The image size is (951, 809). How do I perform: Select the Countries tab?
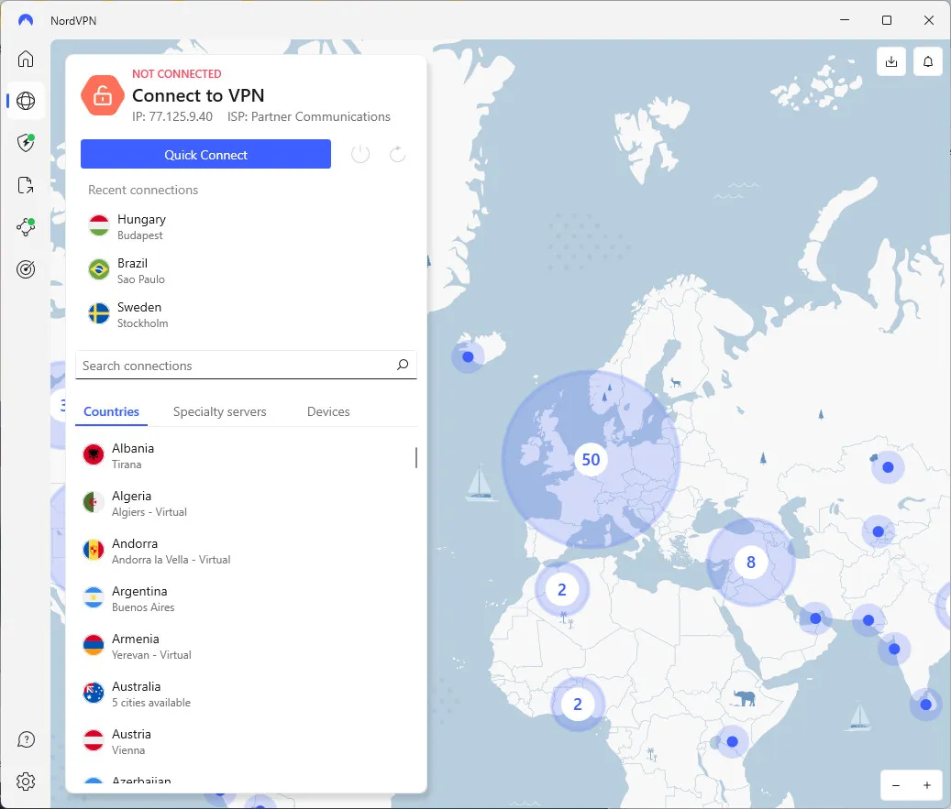tap(111, 411)
